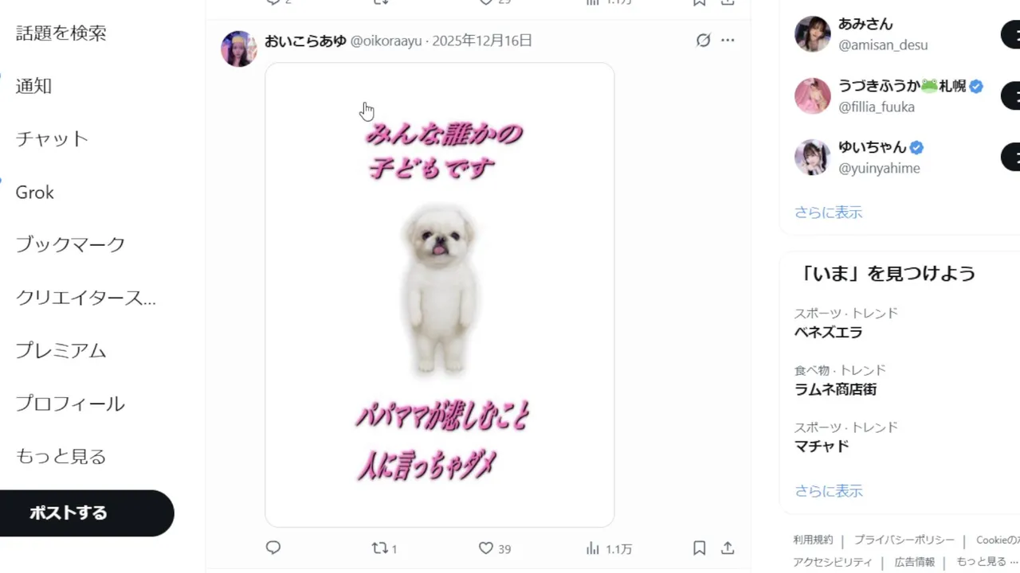
Task: Open プライバシーポリシー footer link
Action: pyautogui.click(x=904, y=540)
